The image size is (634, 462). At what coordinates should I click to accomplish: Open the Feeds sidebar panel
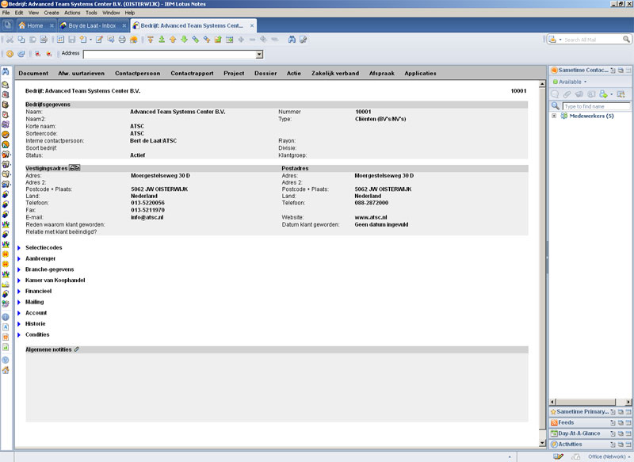point(566,422)
